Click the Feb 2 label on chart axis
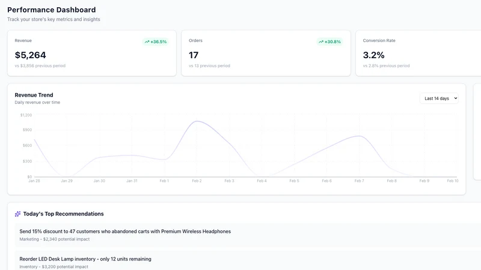Viewport: 481px width, 270px height. tap(197, 181)
